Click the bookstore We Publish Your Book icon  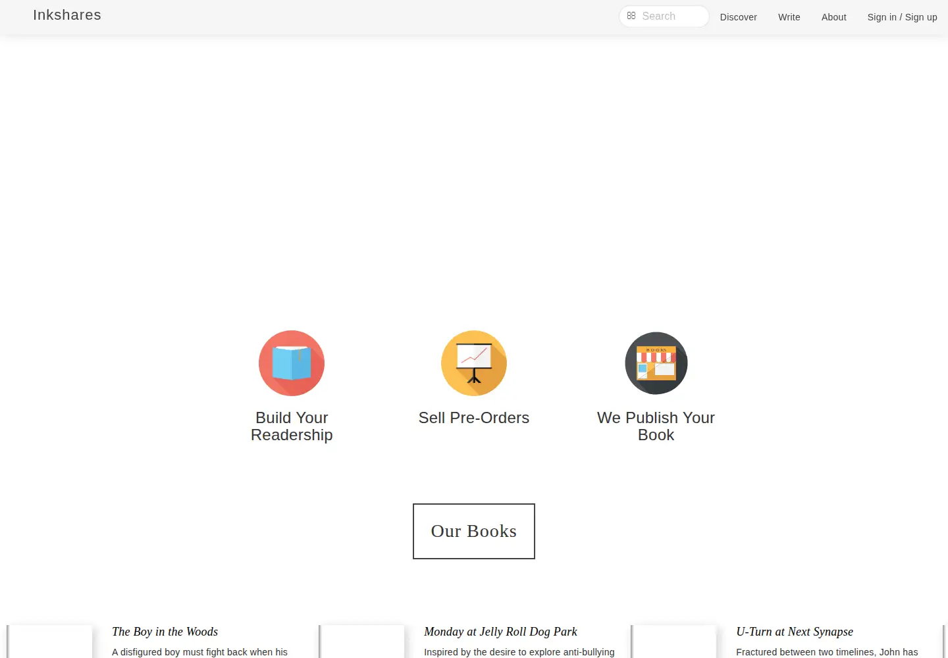[x=656, y=363]
